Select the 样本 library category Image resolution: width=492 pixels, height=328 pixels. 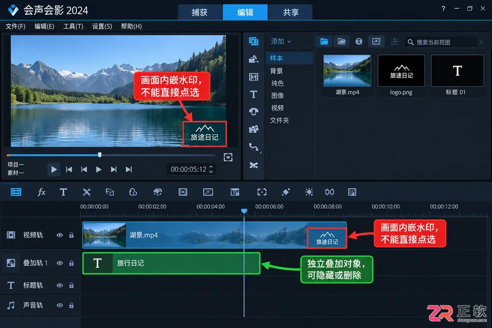pos(289,58)
